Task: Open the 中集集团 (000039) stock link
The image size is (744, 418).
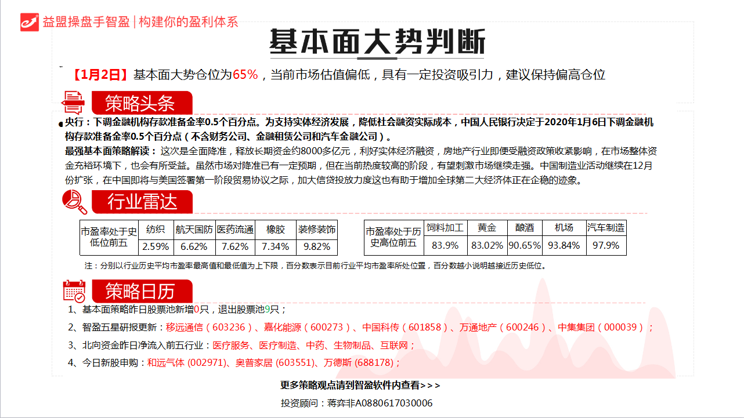Action: [x=601, y=328]
